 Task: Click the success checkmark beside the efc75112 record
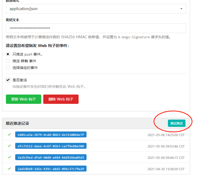click(x=9, y=146)
